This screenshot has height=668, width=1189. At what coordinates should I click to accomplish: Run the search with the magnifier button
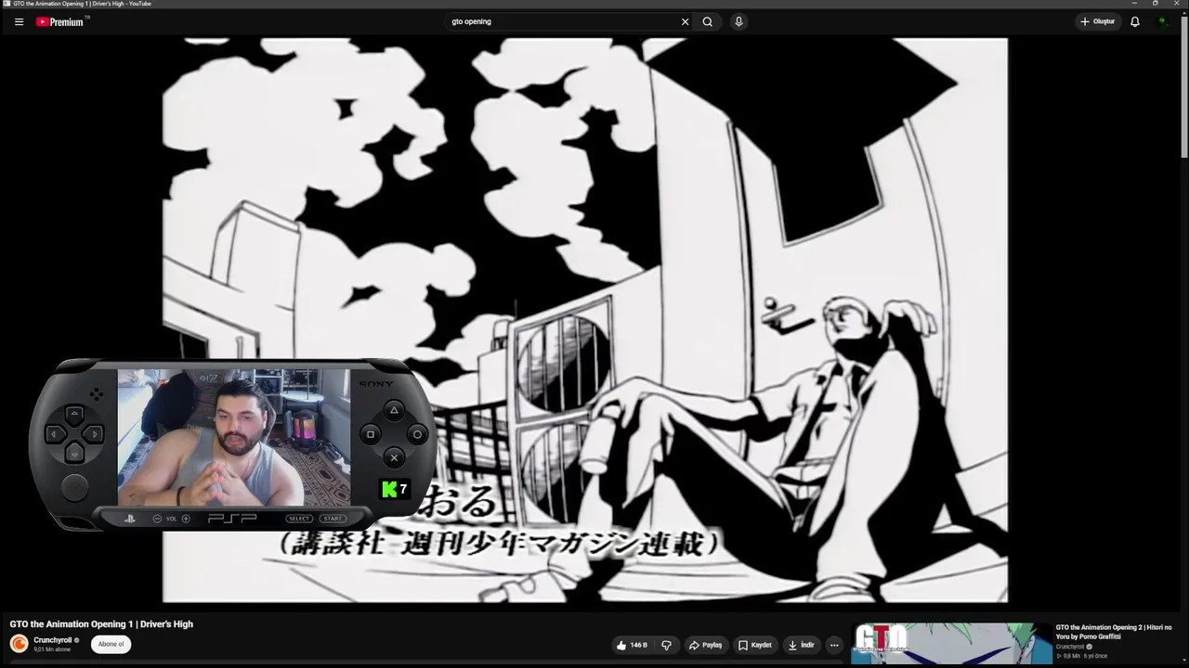click(708, 21)
